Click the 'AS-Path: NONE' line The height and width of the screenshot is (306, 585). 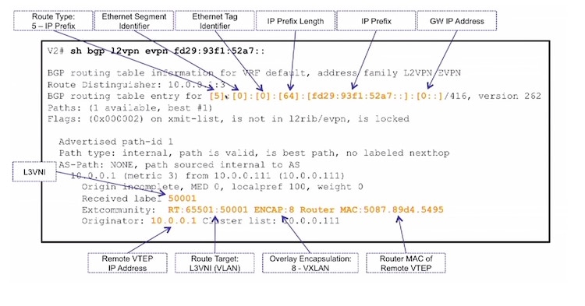tap(179, 164)
